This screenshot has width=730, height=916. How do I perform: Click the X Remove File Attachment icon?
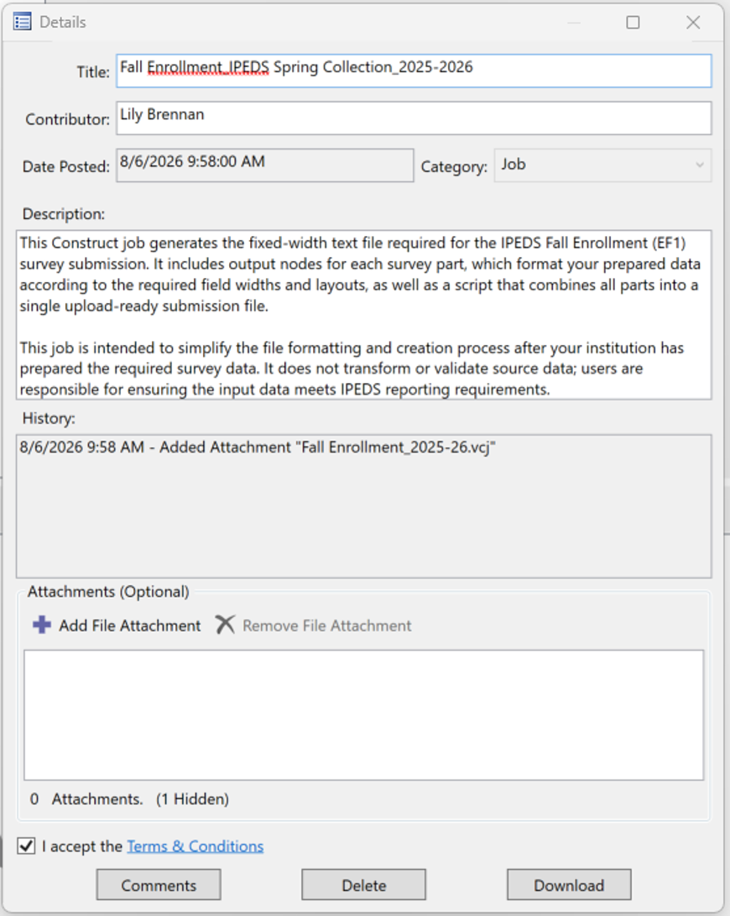(225, 625)
